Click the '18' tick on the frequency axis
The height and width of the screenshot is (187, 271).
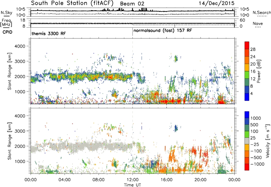pos(23,20)
